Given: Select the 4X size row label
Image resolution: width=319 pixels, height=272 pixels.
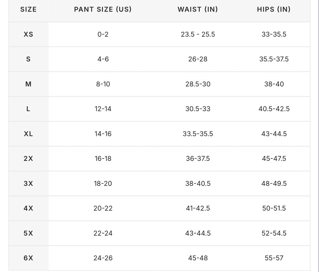Looking at the screenshot, I should point(28,208).
